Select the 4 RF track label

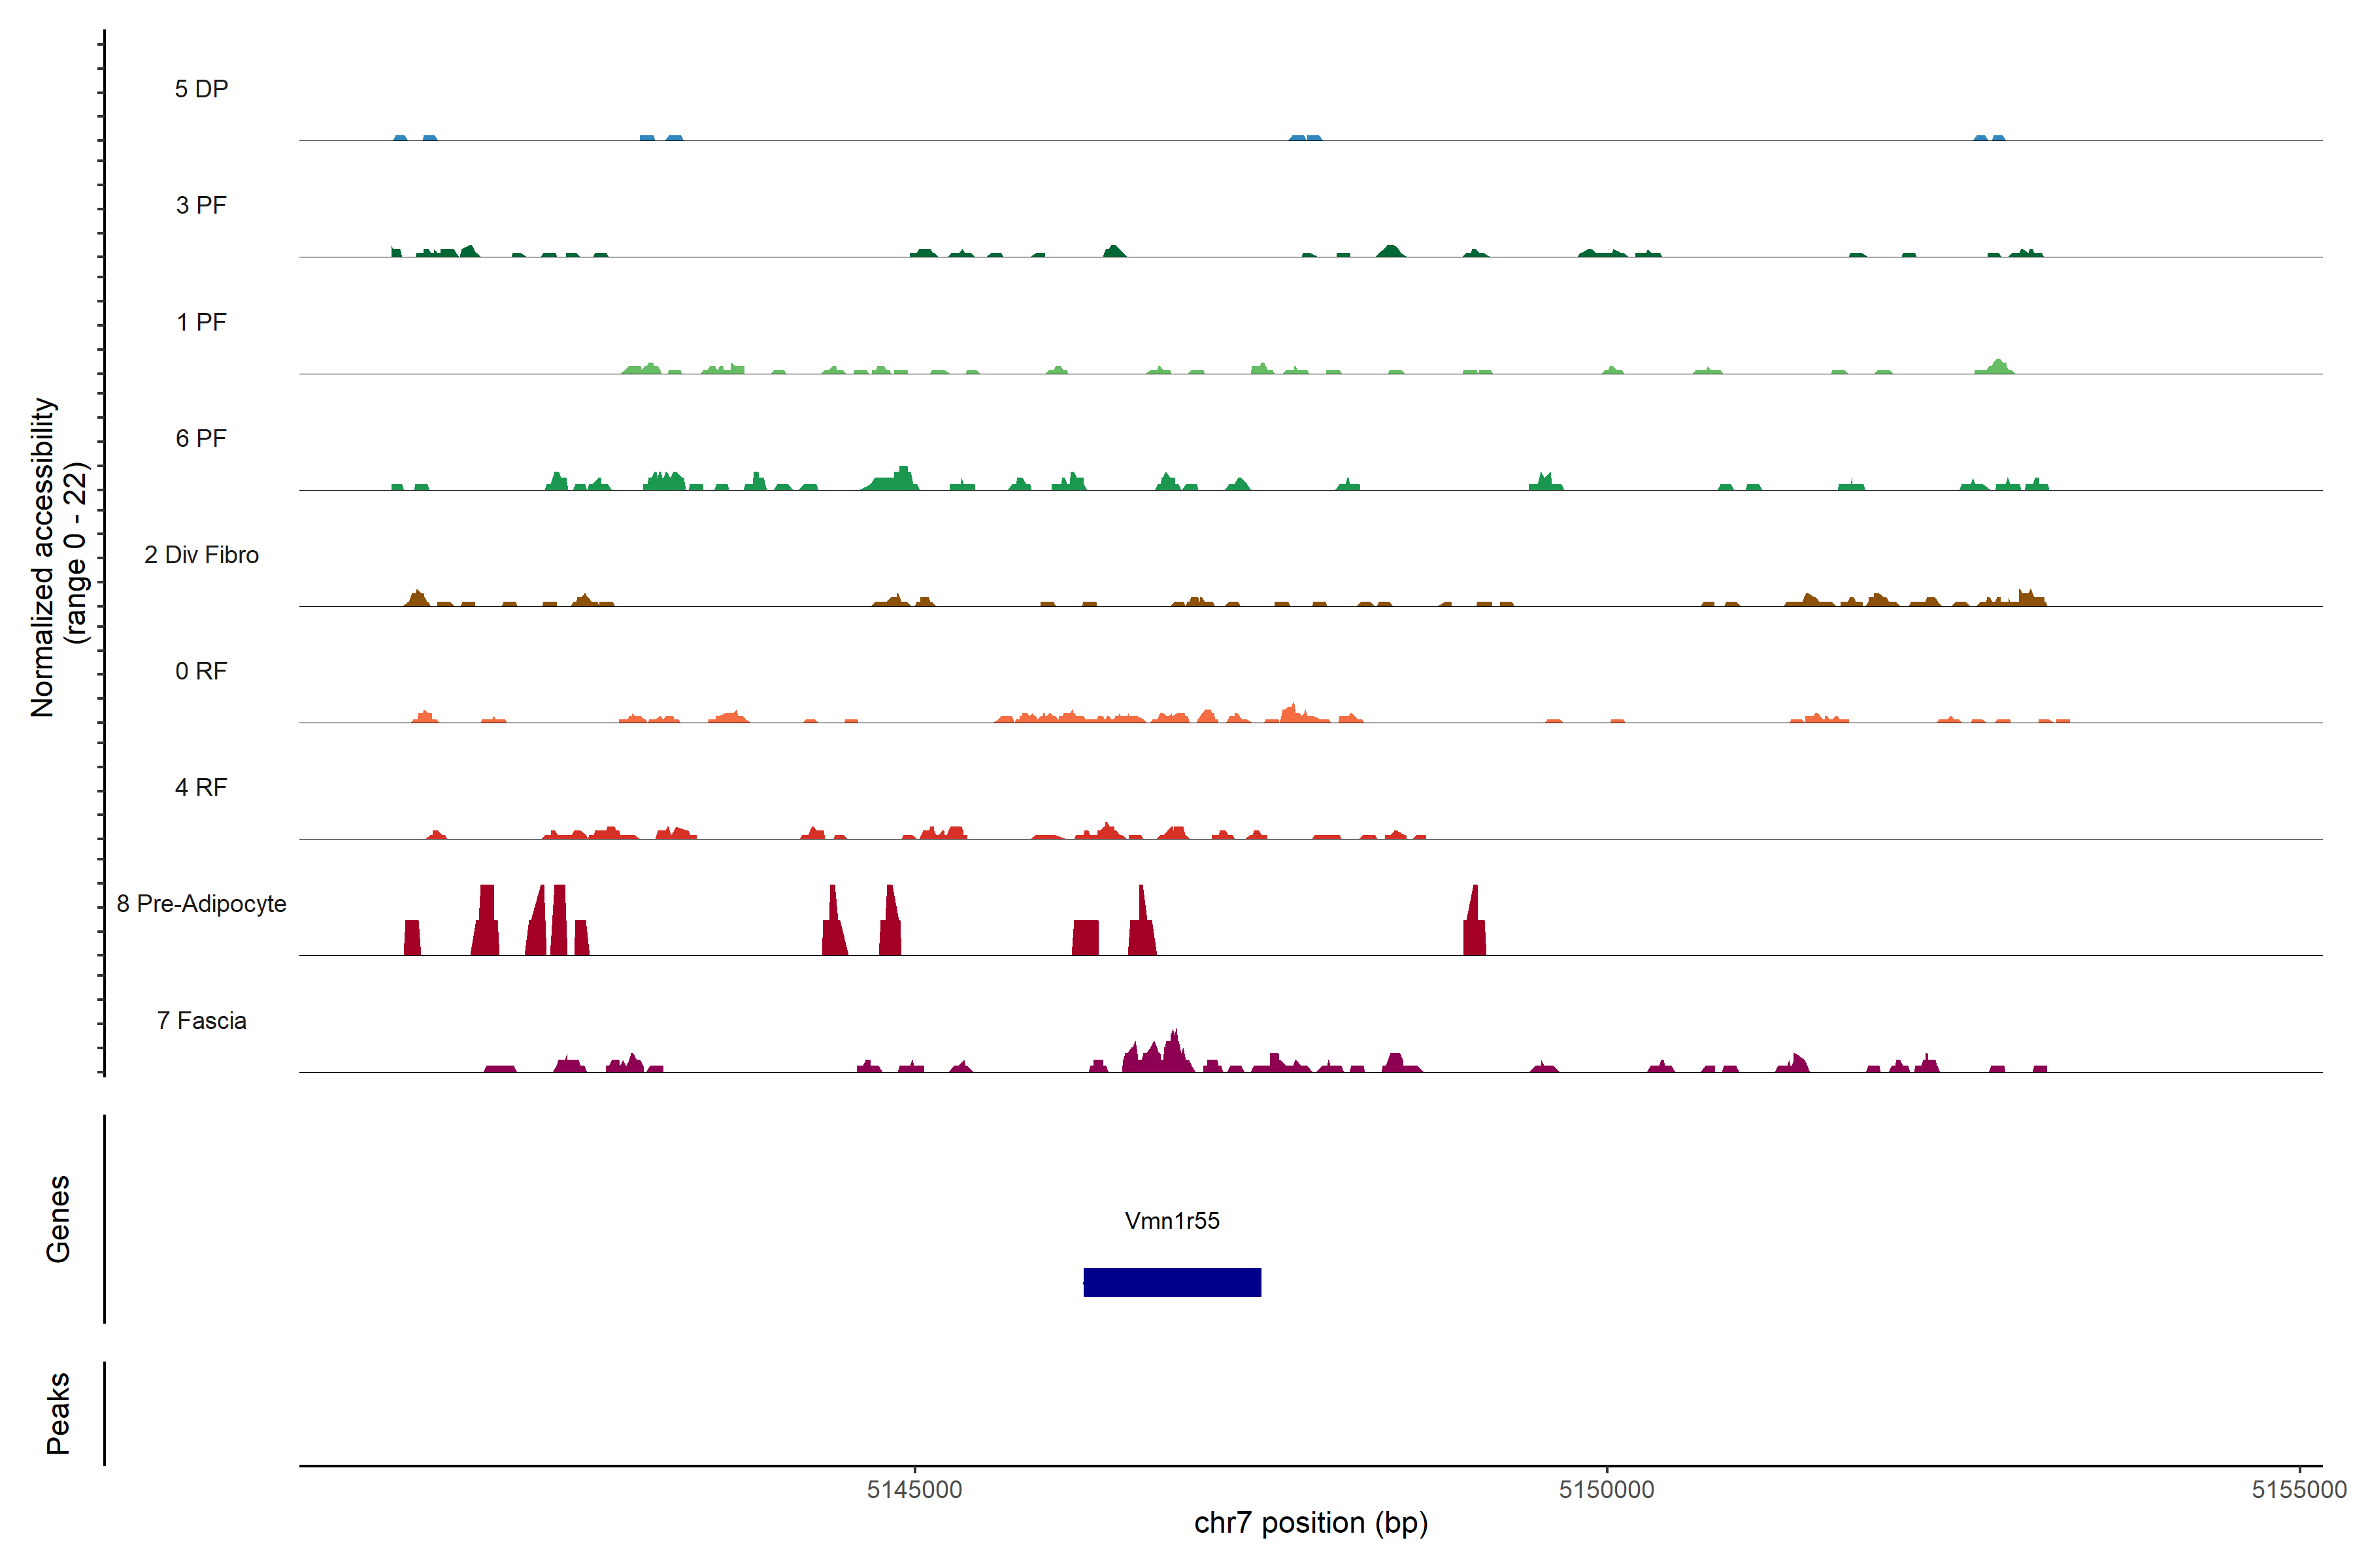pos(201,787)
